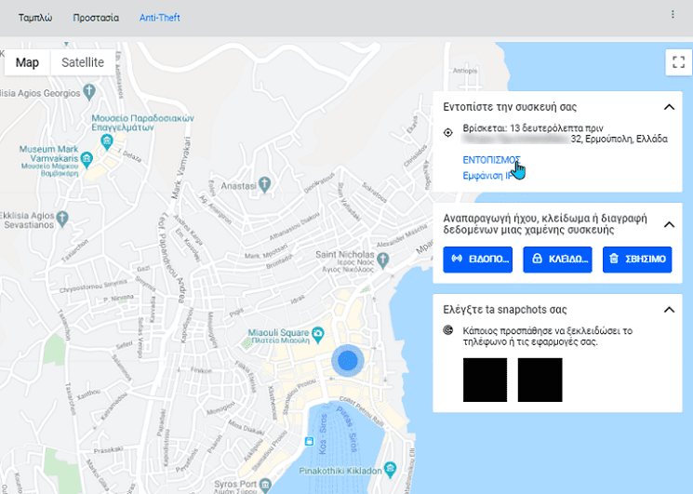Open the Ταμπλώ tab

35,18
